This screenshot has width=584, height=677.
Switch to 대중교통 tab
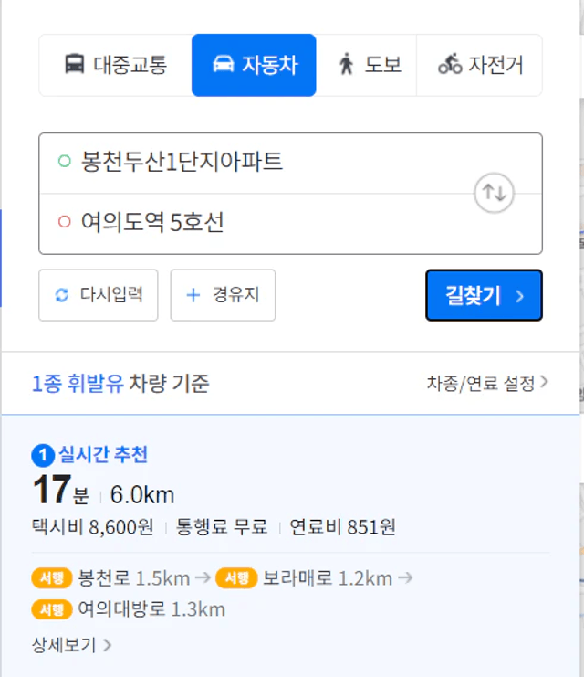click(x=116, y=65)
